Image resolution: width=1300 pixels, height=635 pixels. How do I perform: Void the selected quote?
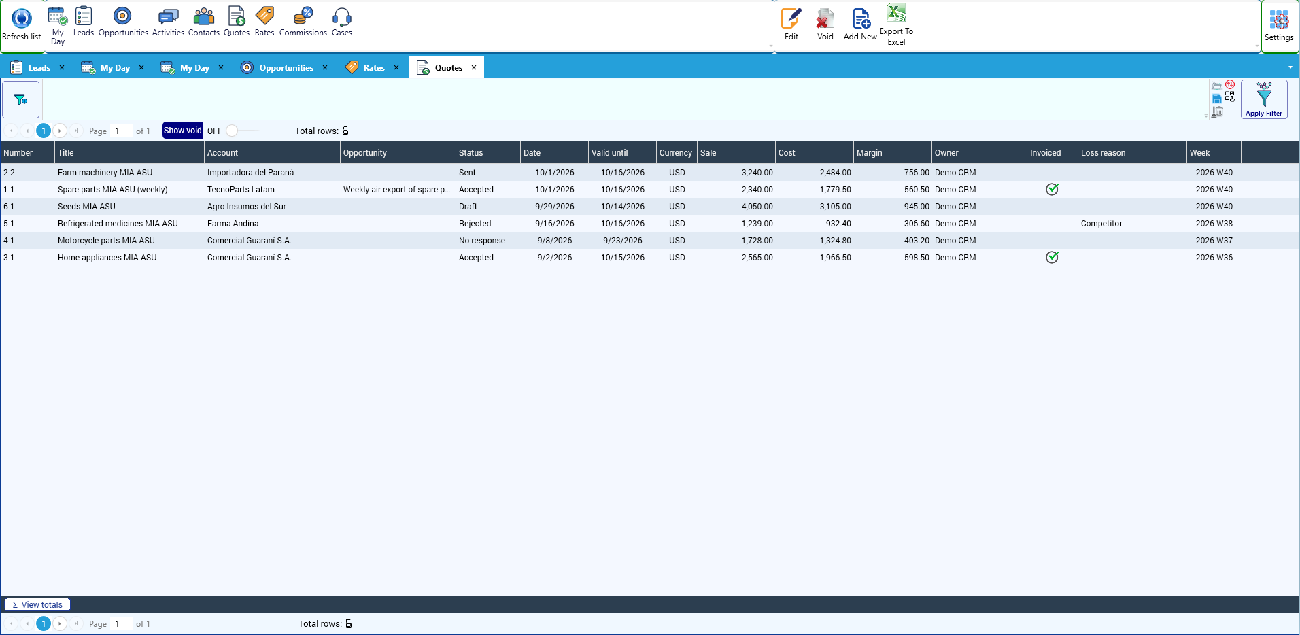click(825, 24)
